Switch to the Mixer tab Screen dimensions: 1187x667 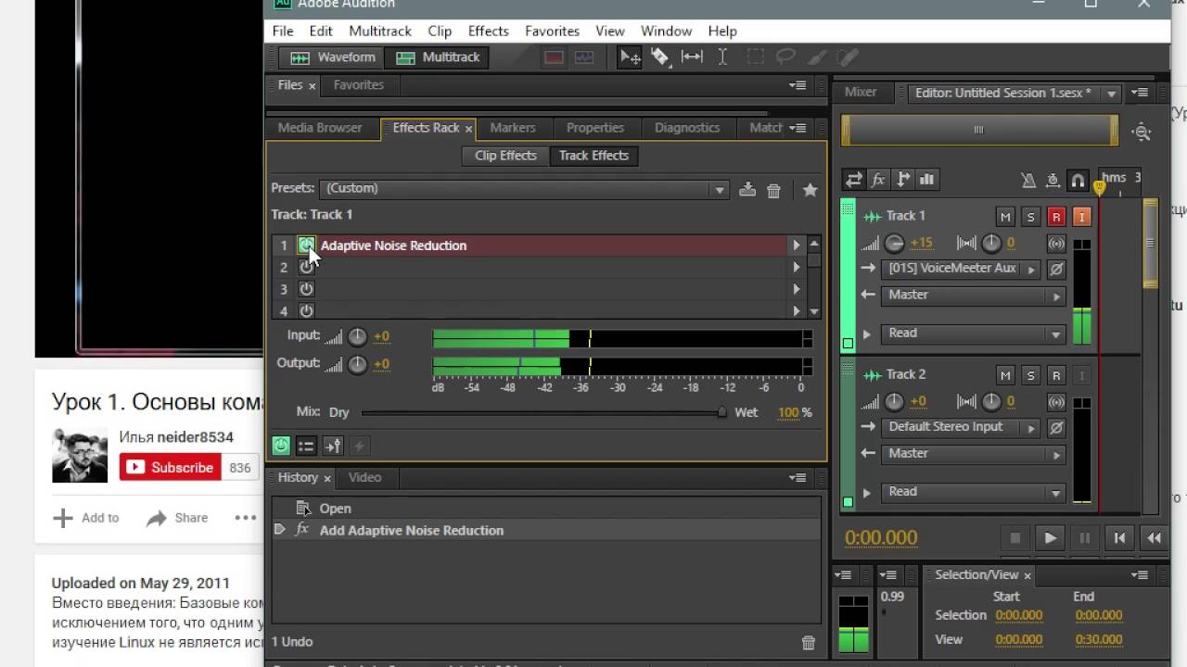click(x=861, y=93)
